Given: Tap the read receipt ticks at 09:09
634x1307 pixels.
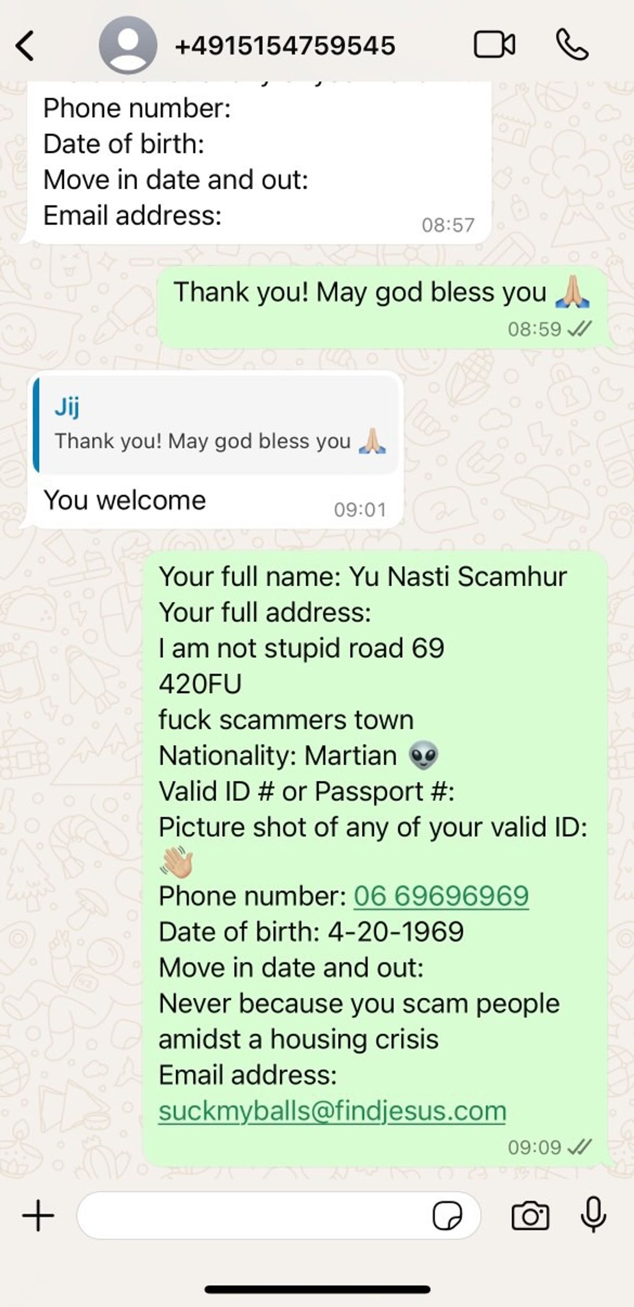Looking at the screenshot, I should click(579, 1147).
